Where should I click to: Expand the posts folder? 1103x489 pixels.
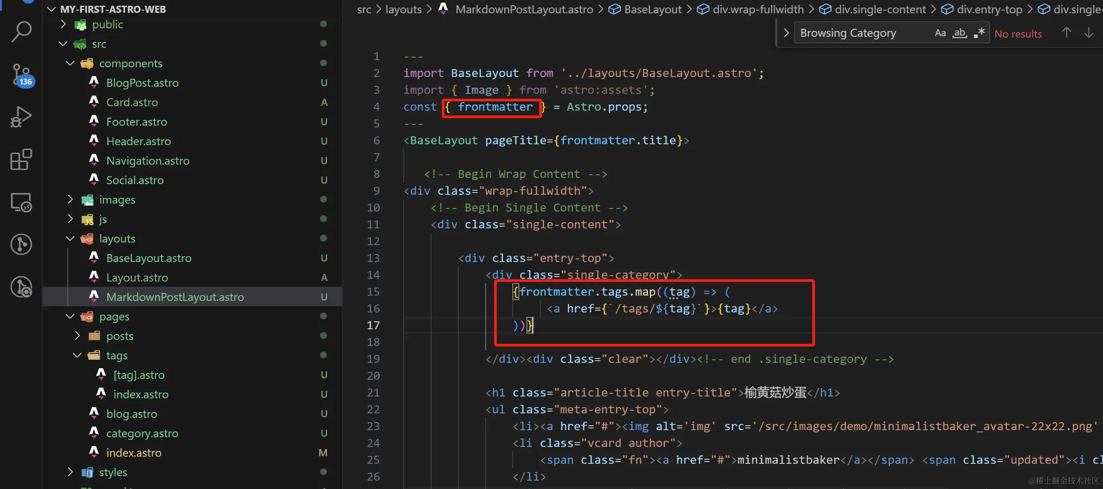(120, 336)
